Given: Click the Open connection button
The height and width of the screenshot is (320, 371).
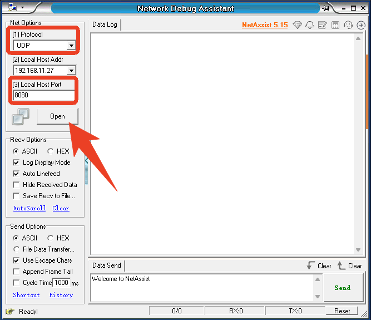Looking at the screenshot, I should tap(57, 116).
